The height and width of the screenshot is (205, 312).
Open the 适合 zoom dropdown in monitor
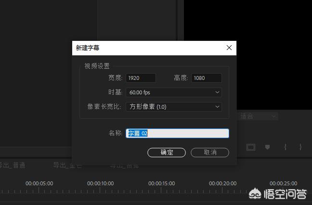tap(258, 116)
